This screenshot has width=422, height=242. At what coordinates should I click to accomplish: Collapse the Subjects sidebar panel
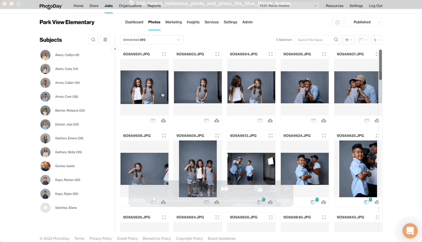click(115, 49)
